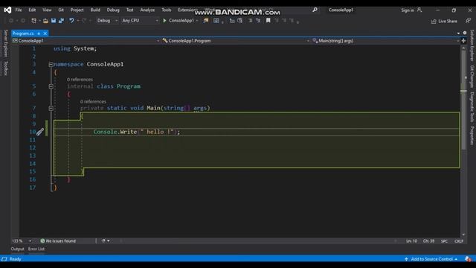Toggle the pin on Program.cs tab
Screen dimensions: 476x268
click(x=39, y=33)
